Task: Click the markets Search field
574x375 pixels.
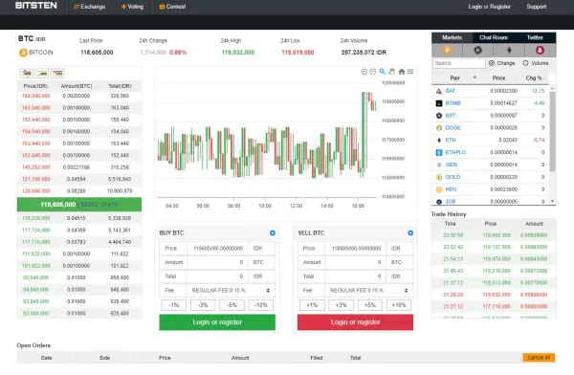Action: click(459, 63)
